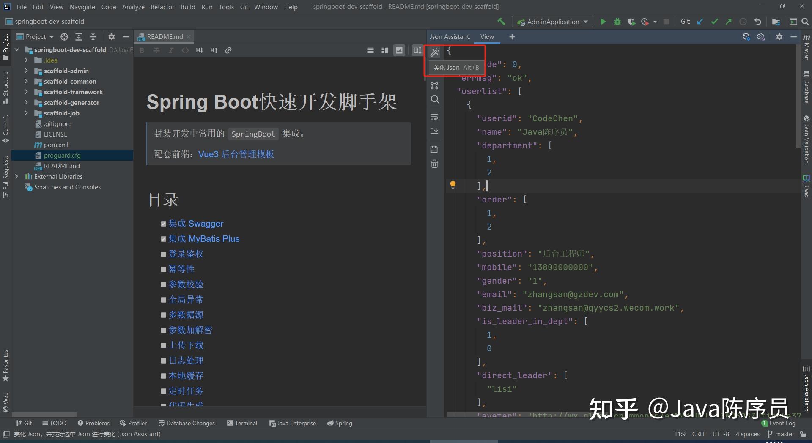812x443 pixels.
Task: Follow the Vue3 后台管理模板 link
Action: [236, 154]
